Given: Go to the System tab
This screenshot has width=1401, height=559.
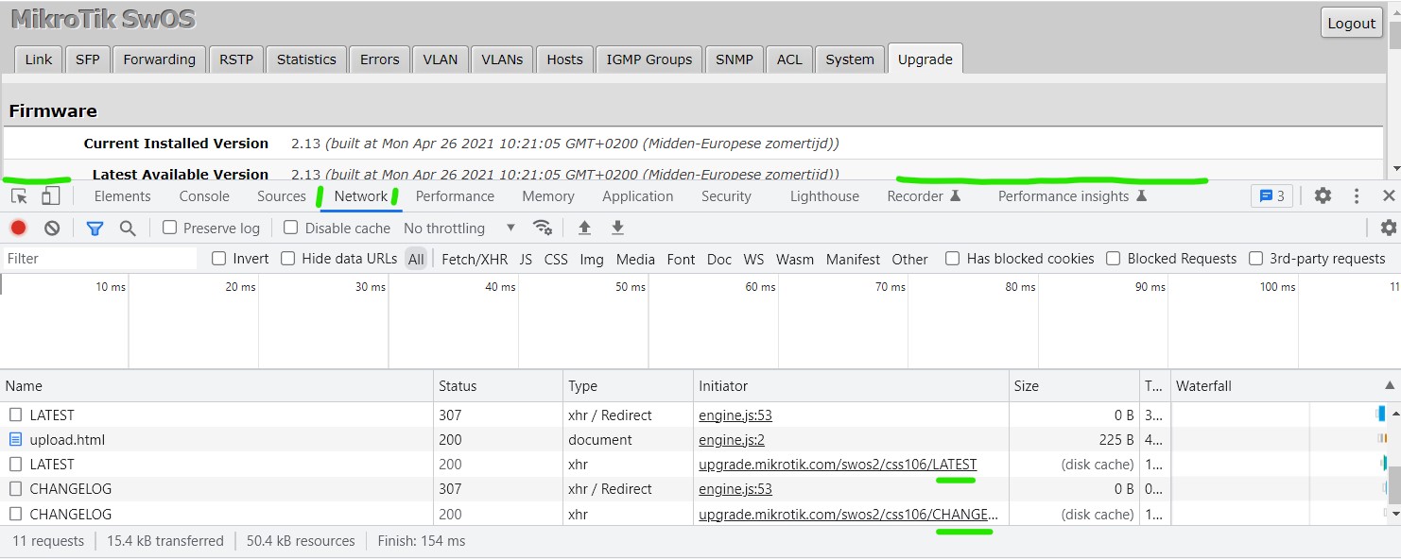Looking at the screenshot, I should (850, 59).
